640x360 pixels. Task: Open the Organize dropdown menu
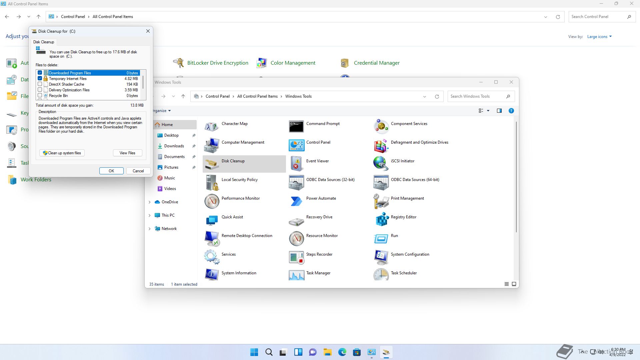[162, 111]
